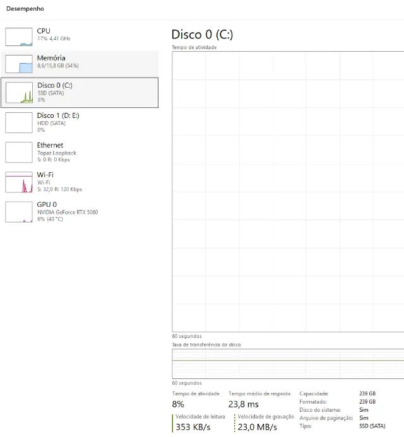This screenshot has width=404, height=437.
Task: Click the Capacidade 239 GB value
Action: click(367, 393)
